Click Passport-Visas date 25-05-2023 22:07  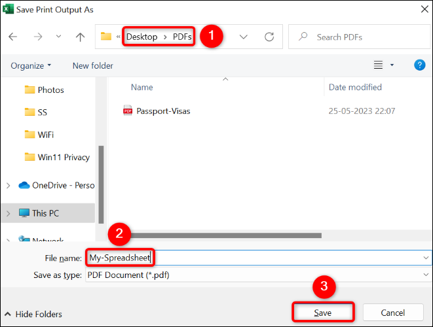tap(362, 111)
